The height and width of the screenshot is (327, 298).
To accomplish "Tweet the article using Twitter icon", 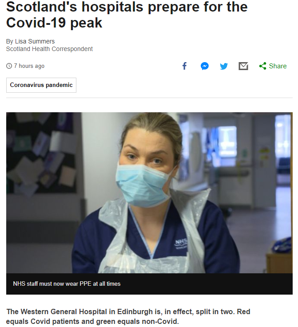I will click(x=224, y=66).
